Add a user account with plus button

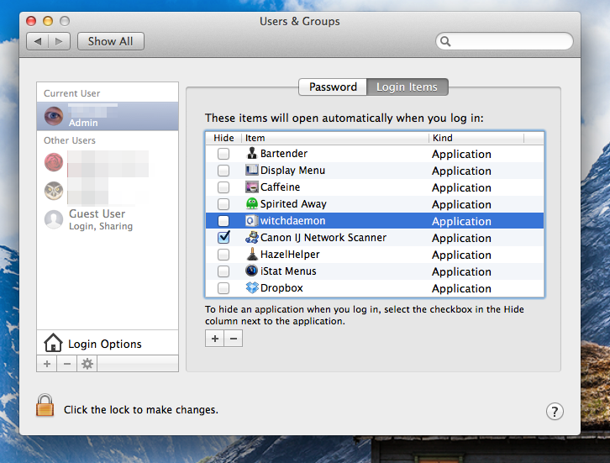tap(47, 364)
